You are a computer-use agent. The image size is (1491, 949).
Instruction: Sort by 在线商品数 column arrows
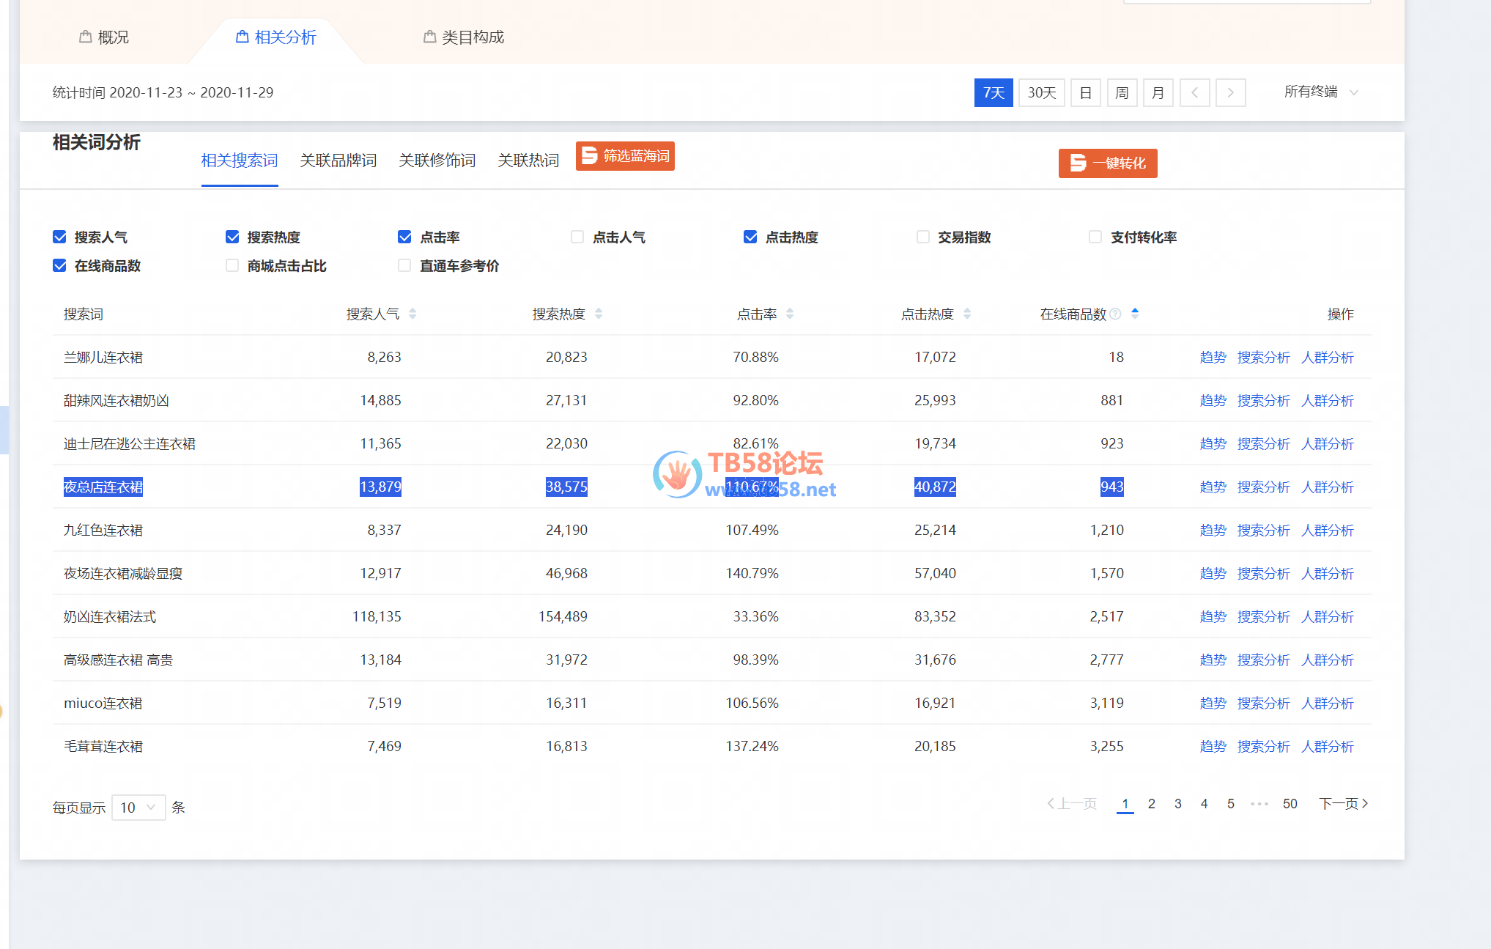(x=1135, y=314)
